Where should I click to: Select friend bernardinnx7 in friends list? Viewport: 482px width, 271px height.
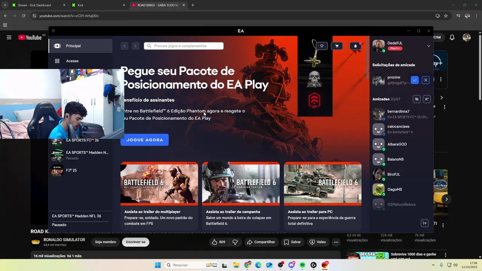(401, 114)
